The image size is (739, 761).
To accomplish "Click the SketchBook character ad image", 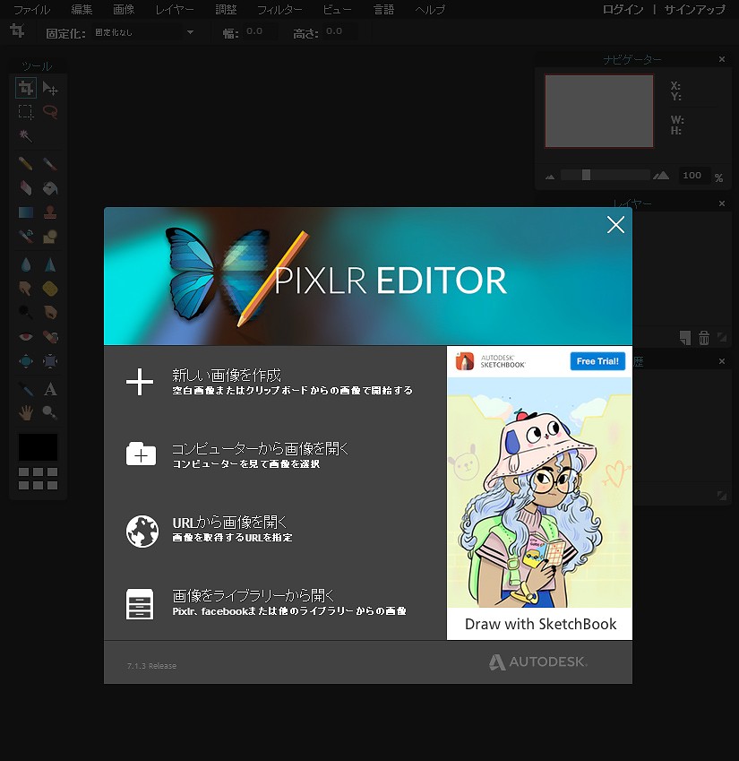I will pyautogui.click(x=539, y=493).
